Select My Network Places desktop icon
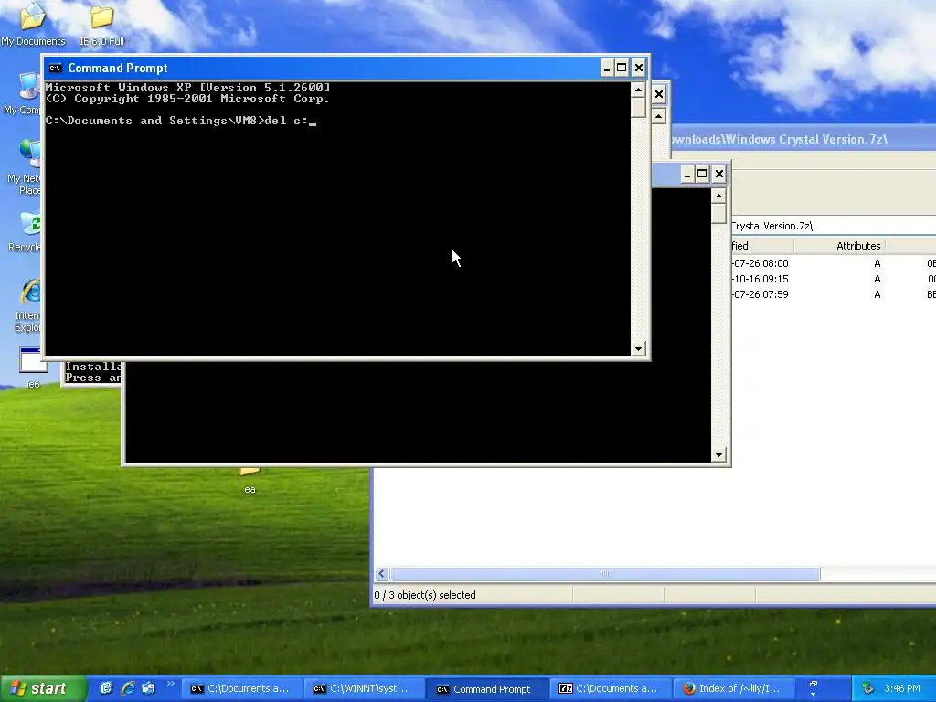The image size is (936, 702). [24, 167]
